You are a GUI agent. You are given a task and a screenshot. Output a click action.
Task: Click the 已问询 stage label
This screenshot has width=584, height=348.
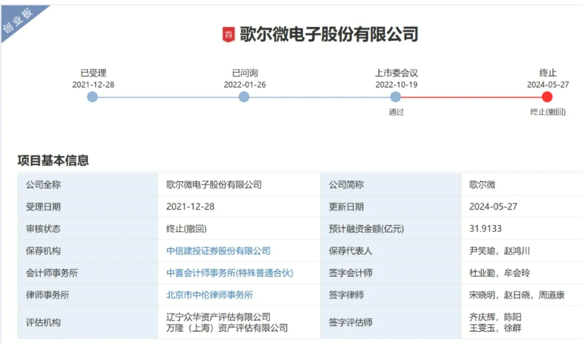(245, 73)
